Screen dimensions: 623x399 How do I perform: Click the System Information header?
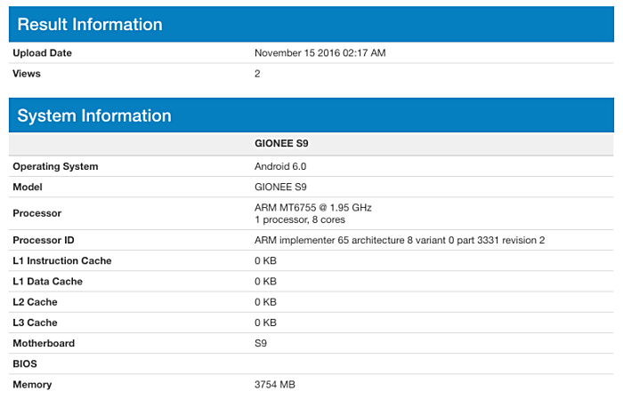[94, 116]
